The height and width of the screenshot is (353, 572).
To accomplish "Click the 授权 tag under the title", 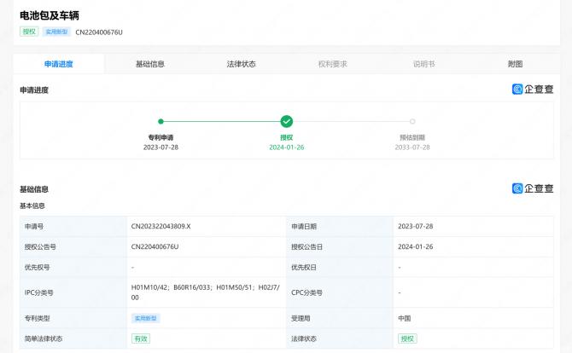I will (29, 32).
